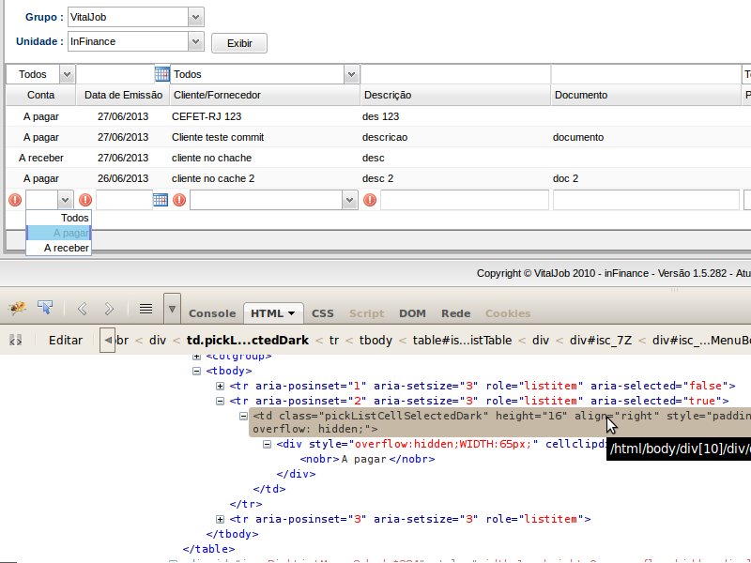Expand Cliente/Fornecedor filter Todos dropdown
This screenshot has width=751, height=563.
point(350,74)
